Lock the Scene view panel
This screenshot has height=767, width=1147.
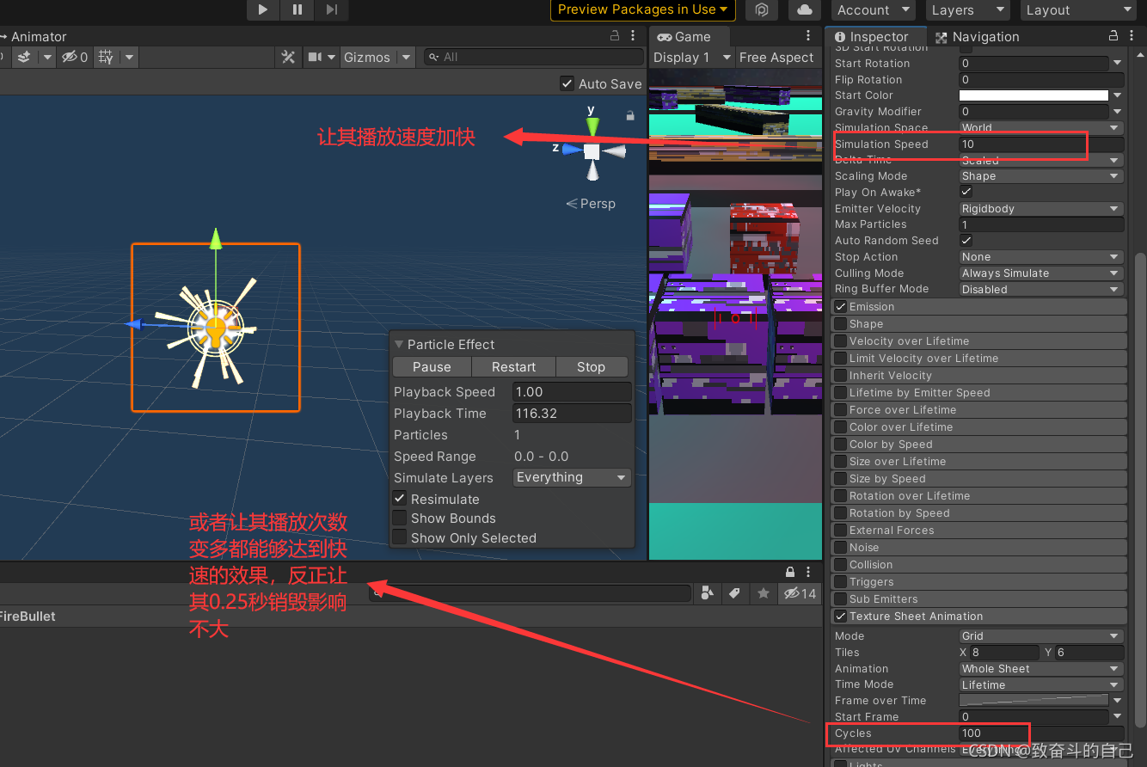pos(615,36)
